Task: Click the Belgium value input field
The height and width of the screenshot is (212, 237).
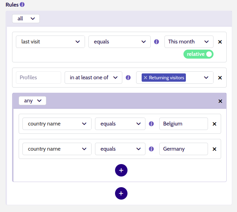Action: point(183,124)
